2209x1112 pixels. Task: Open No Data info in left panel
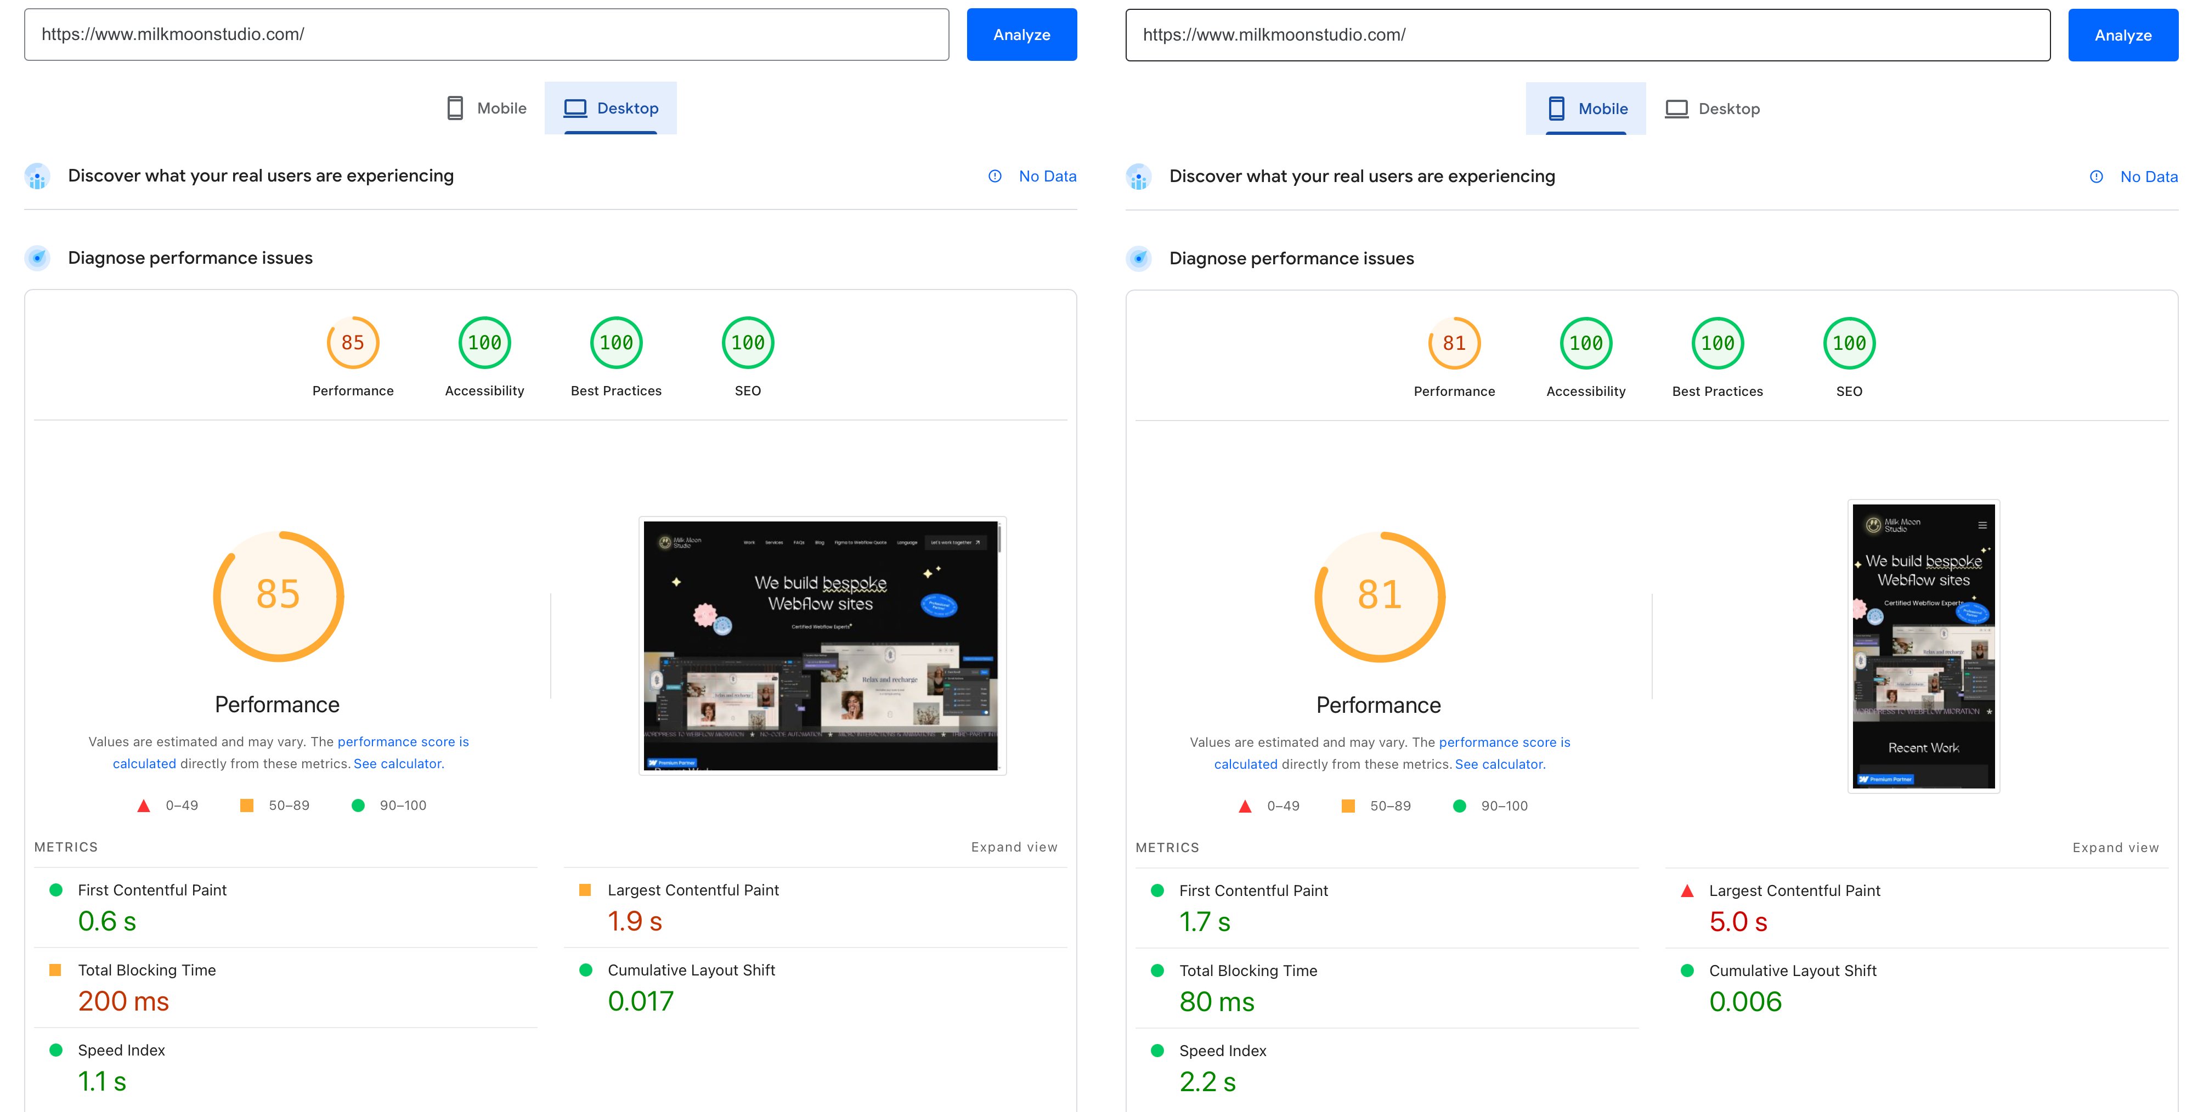coord(1046,176)
